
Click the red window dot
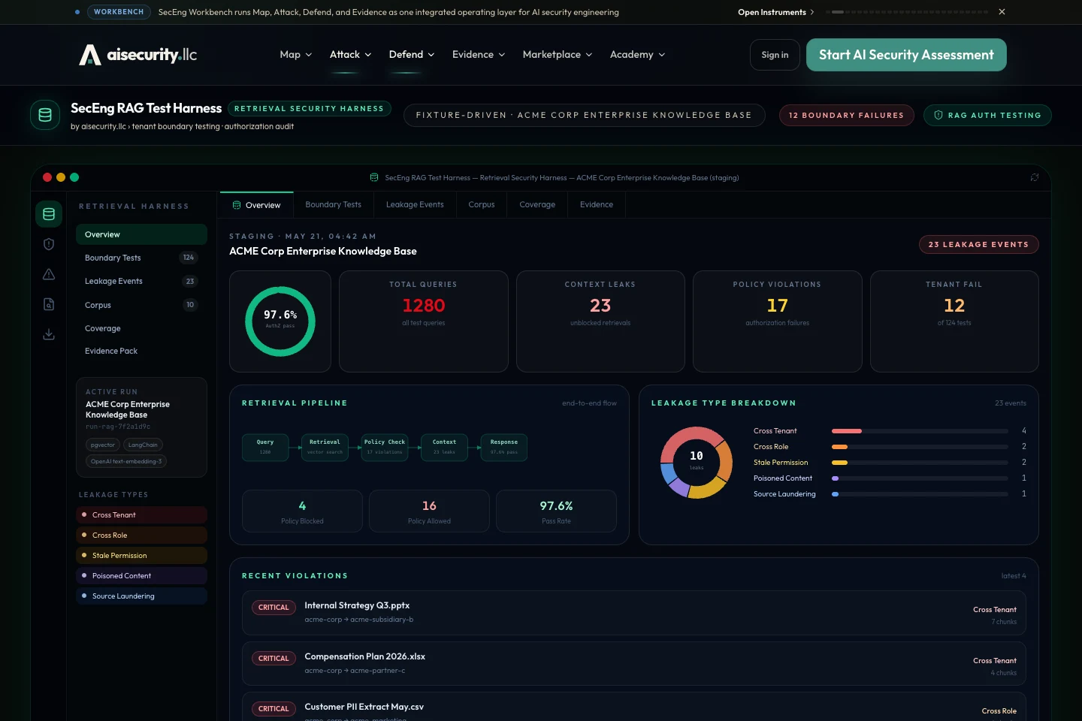47,177
